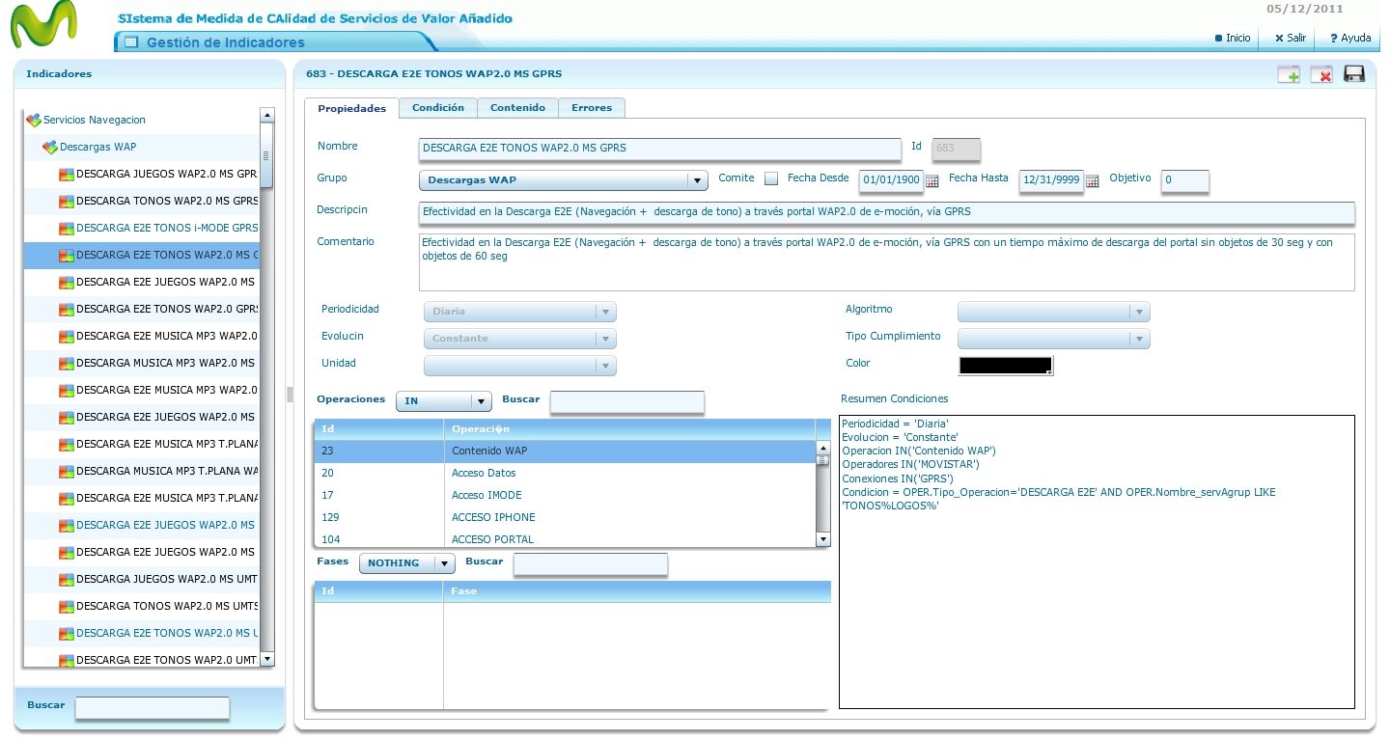The height and width of the screenshot is (739, 1390).
Task: Click the Fase column header
Action: point(637,590)
